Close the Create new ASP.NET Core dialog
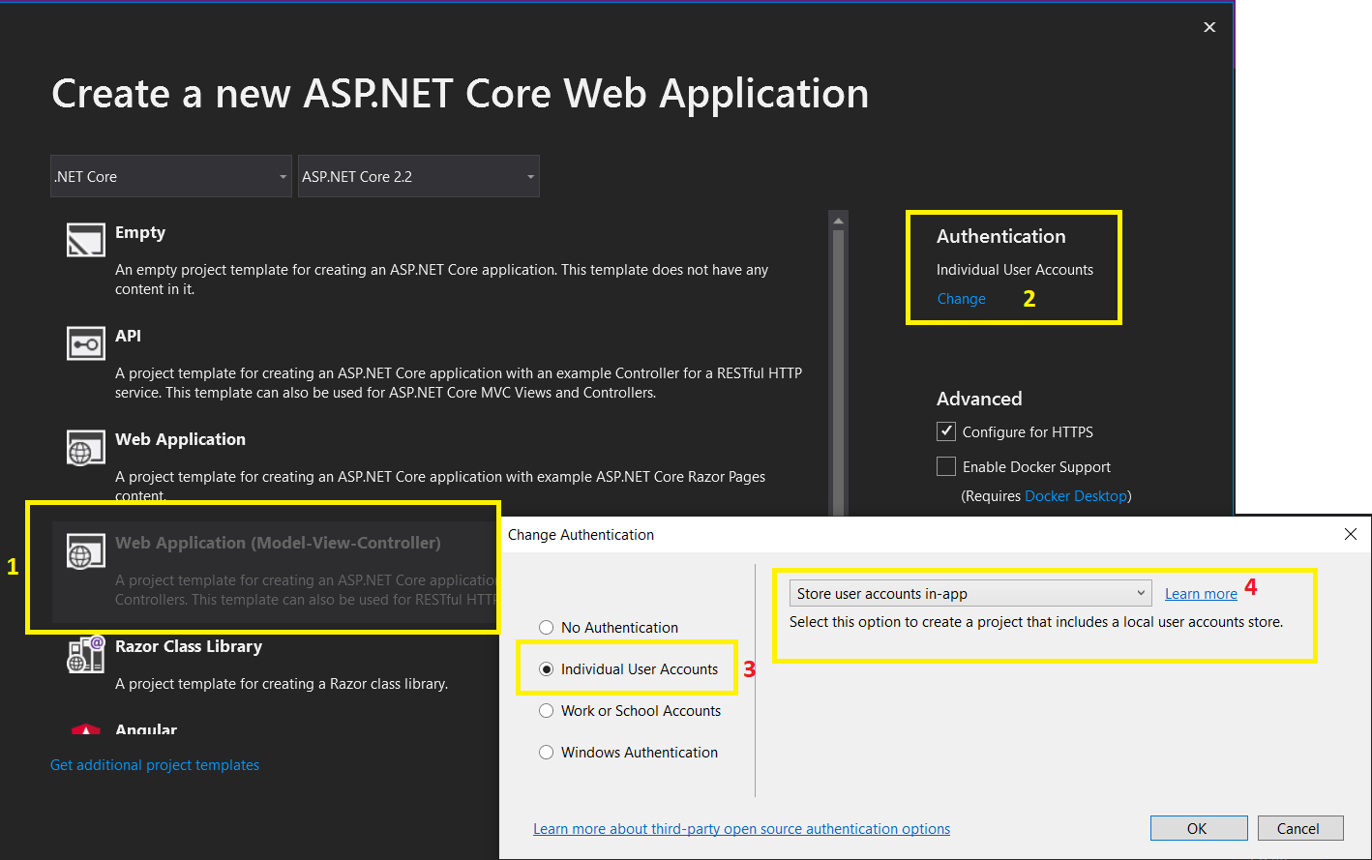Image resolution: width=1372 pixels, height=860 pixels. pos(1209,27)
